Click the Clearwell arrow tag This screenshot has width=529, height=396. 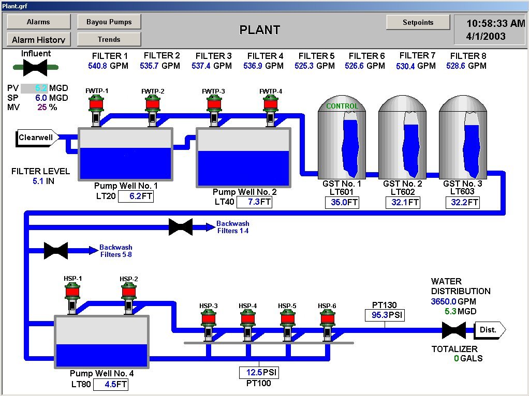(37, 138)
